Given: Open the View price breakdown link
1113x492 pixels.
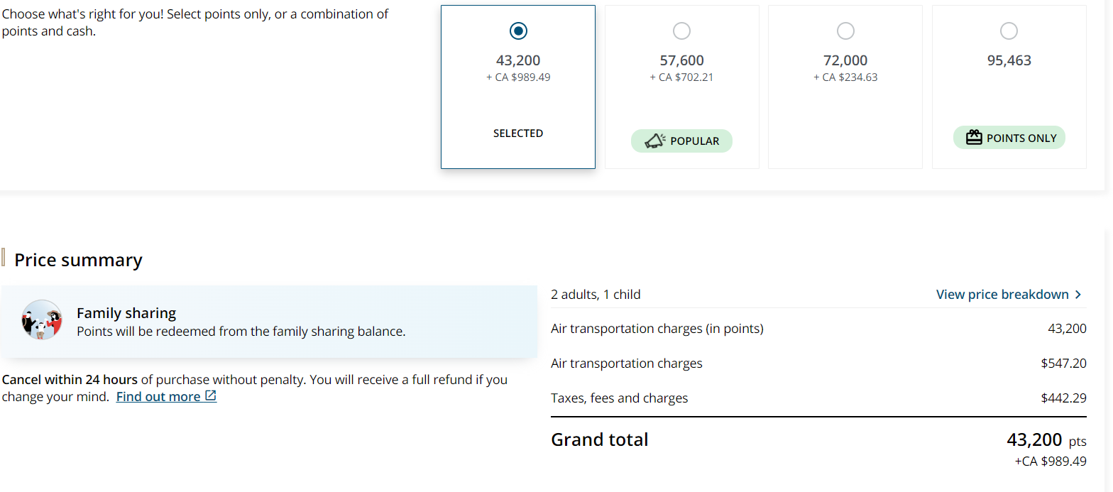Looking at the screenshot, I should point(1002,295).
